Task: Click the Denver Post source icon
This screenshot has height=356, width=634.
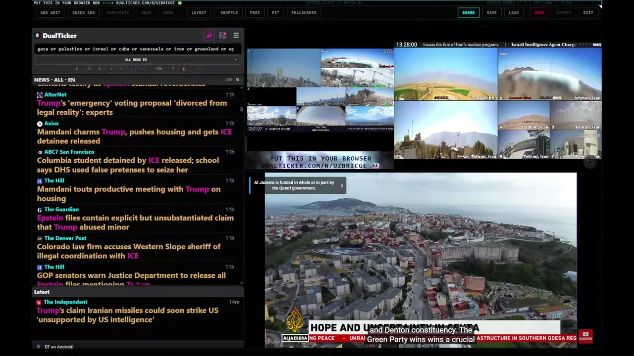Action: pyautogui.click(x=40, y=238)
